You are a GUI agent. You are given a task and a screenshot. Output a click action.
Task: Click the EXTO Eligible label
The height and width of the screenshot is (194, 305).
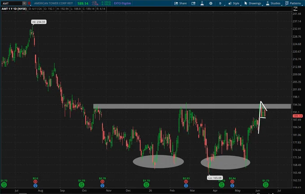point(122,3)
